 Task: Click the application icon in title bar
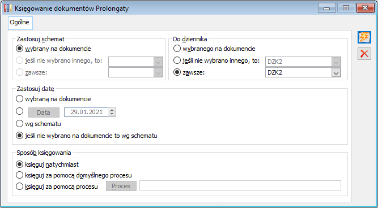pyautogui.click(x=8, y=8)
